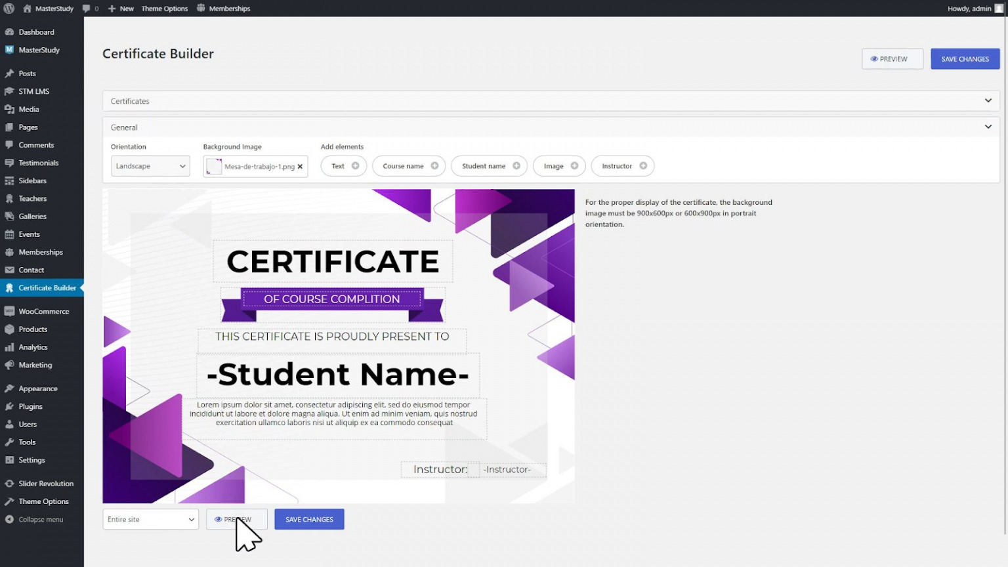The image size is (1008, 567).
Task: Open the New menu in the admin bar
Action: pyautogui.click(x=121, y=9)
